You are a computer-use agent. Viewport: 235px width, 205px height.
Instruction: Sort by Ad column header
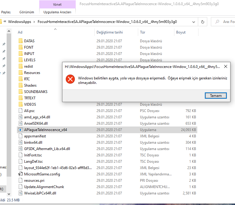coord(20,32)
